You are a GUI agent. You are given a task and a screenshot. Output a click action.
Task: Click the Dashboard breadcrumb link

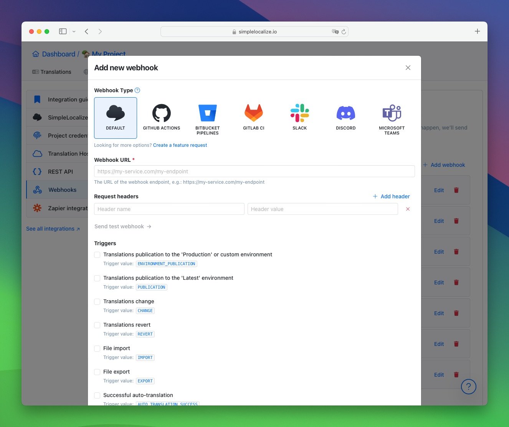click(x=59, y=54)
